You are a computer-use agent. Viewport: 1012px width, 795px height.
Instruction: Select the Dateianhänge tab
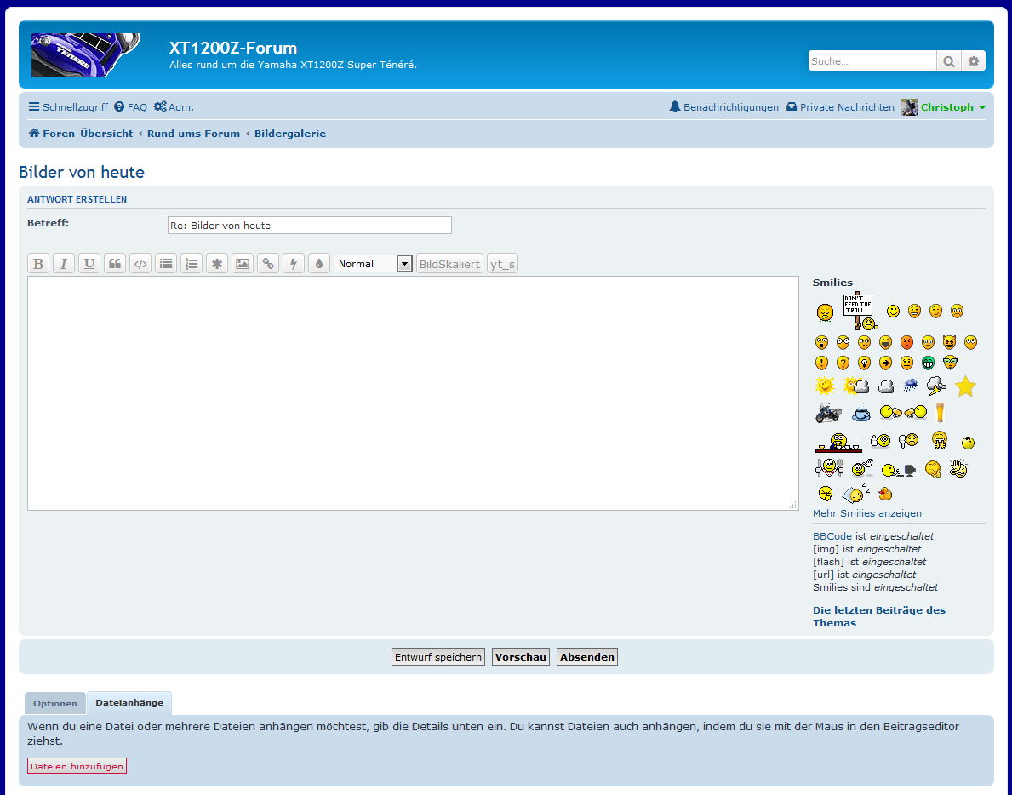click(x=129, y=703)
